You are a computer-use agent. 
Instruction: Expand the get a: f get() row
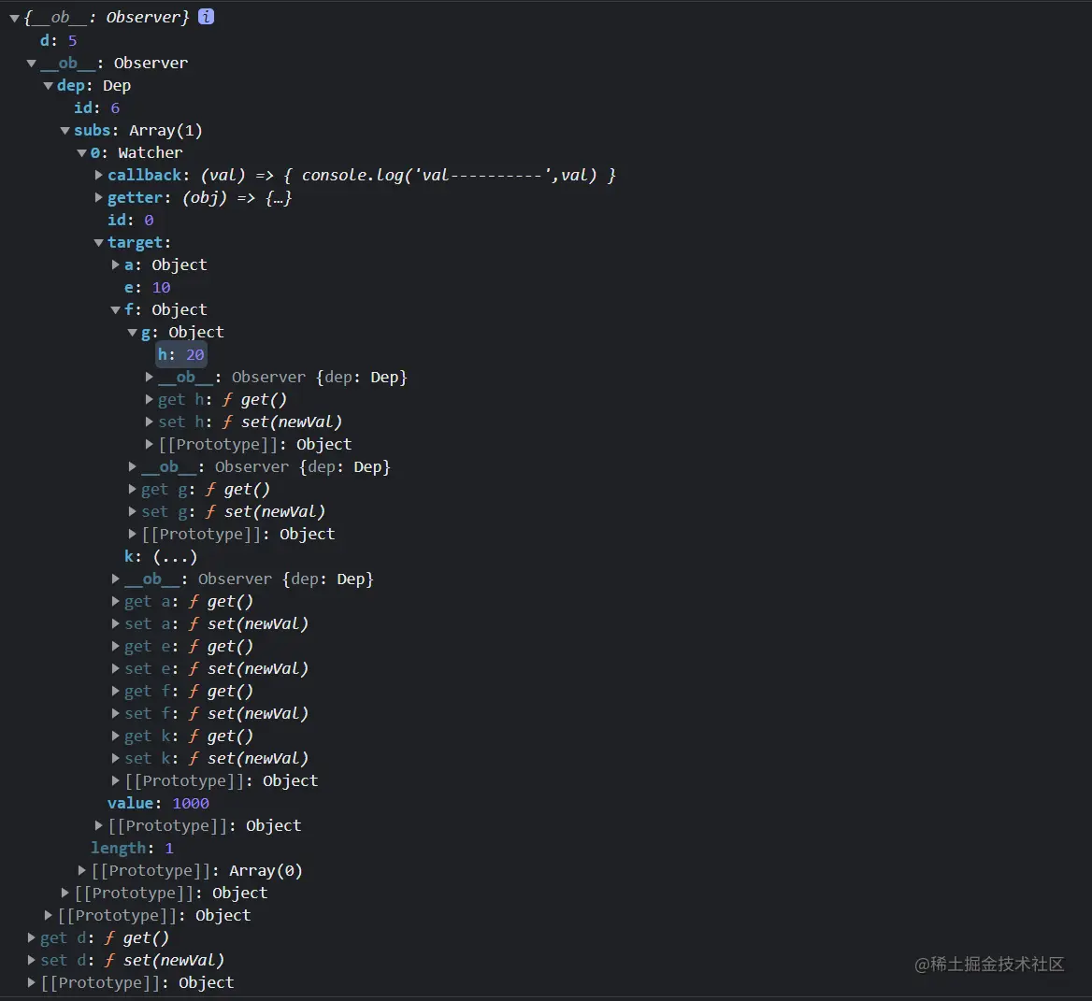pos(116,601)
